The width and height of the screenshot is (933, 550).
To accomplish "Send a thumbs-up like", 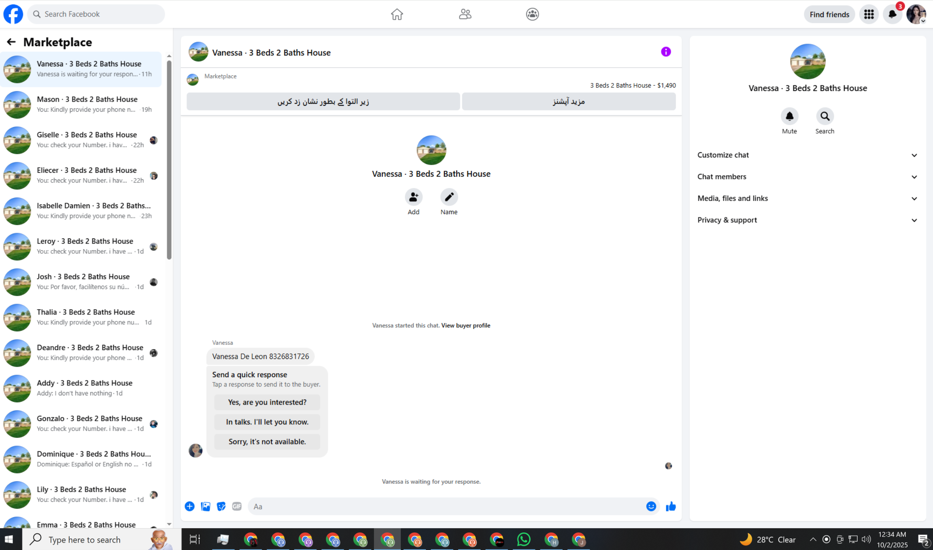I will pos(671,506).
